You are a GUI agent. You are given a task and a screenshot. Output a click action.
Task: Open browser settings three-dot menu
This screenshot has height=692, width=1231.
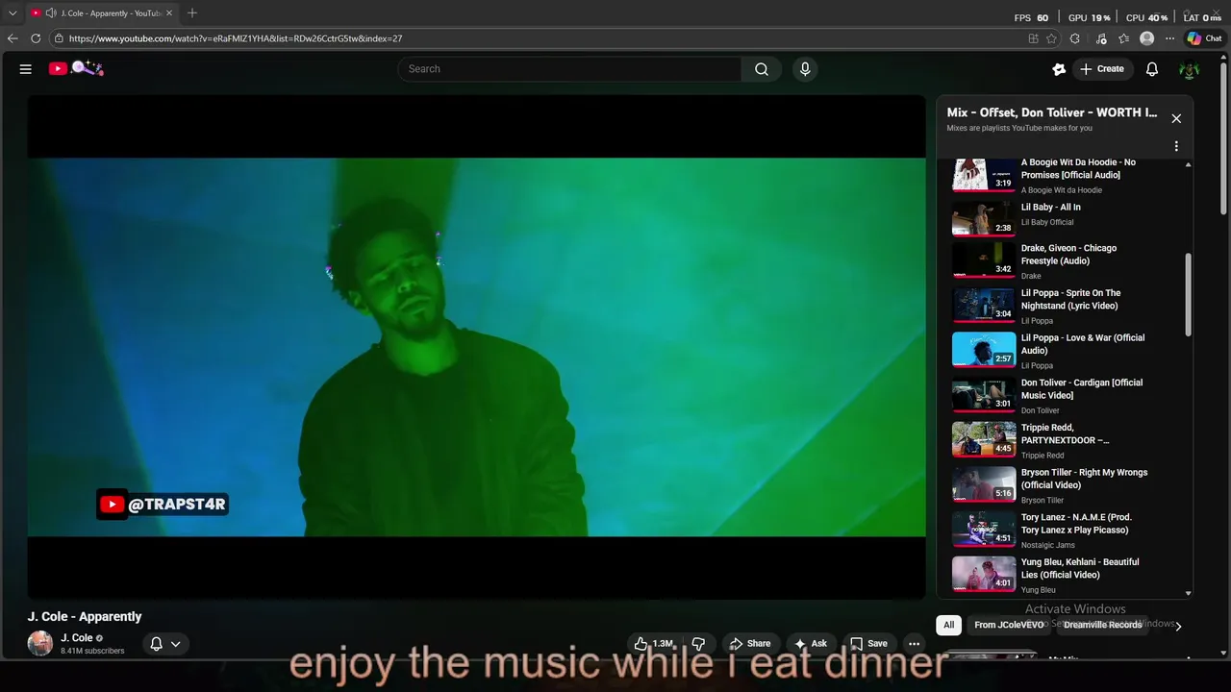1169,38
